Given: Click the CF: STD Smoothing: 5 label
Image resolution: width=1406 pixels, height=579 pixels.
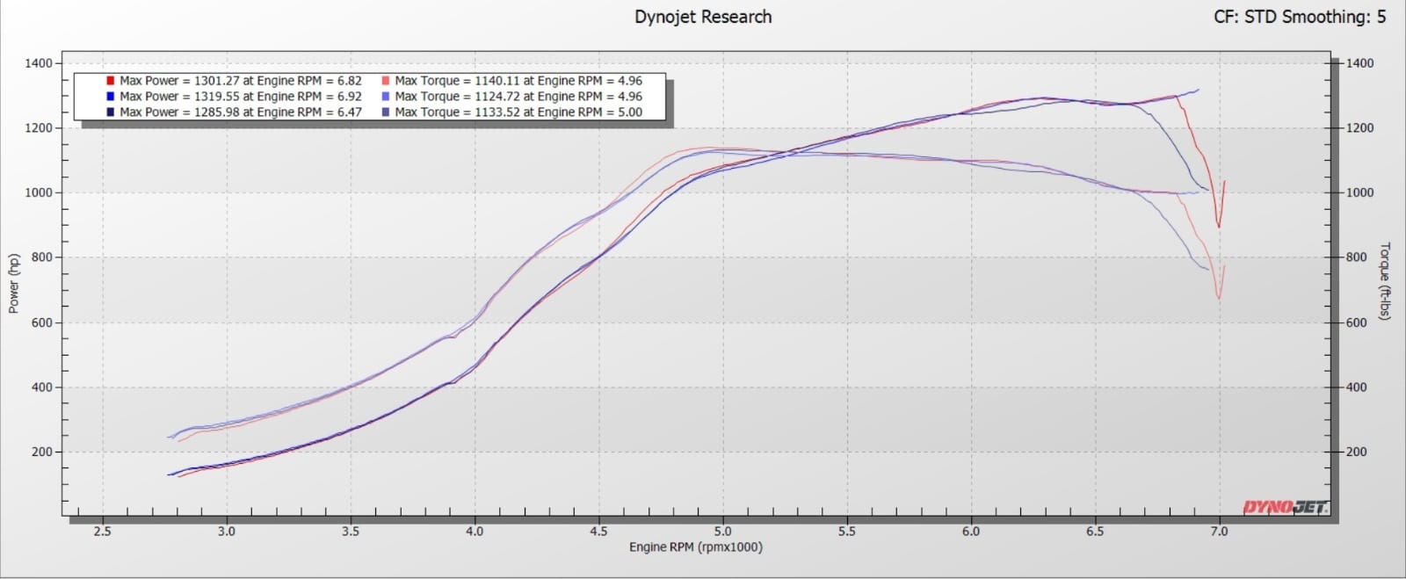Looking at the screenshot, I should click(x=1300, y=17).
